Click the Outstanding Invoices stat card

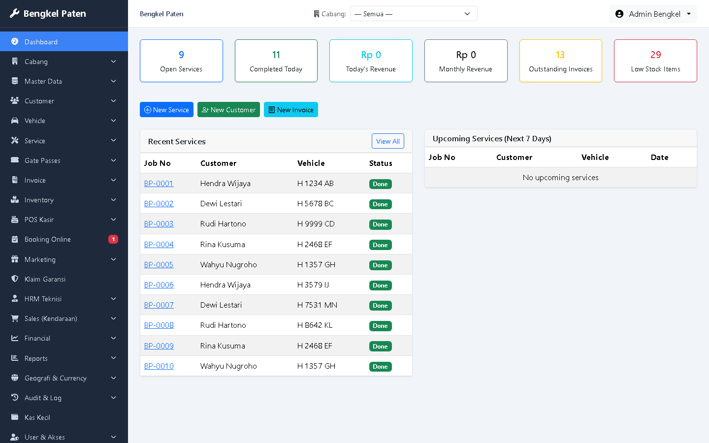click(x=561, y=61)
